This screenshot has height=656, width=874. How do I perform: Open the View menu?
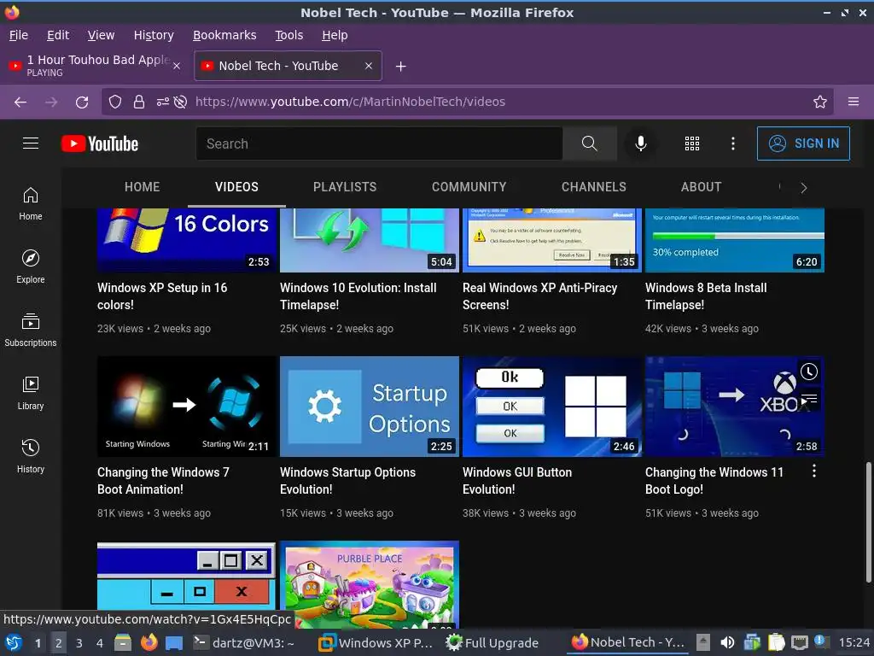101,35
